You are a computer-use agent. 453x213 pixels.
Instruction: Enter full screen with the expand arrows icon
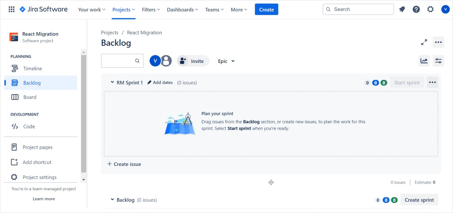[424, 42]
